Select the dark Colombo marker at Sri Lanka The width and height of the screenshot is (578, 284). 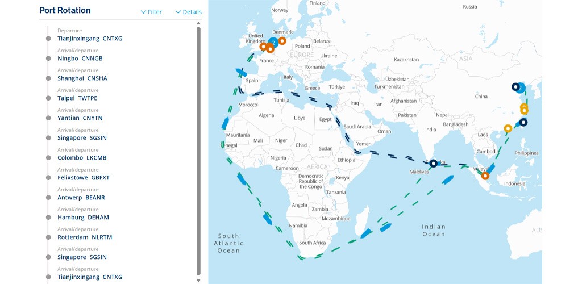pyautogui.click(x=434, y=163)
